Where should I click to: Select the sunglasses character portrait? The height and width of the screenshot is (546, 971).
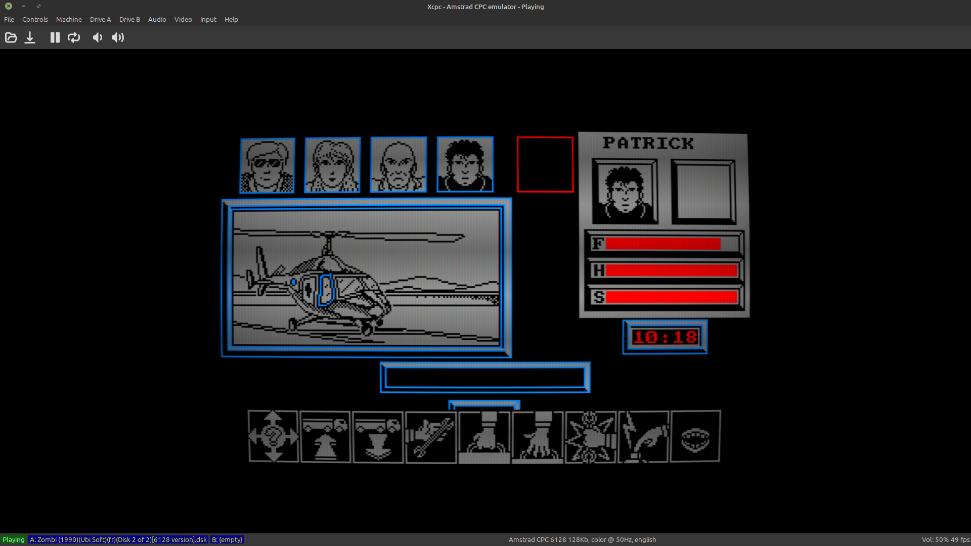[267, 165]
